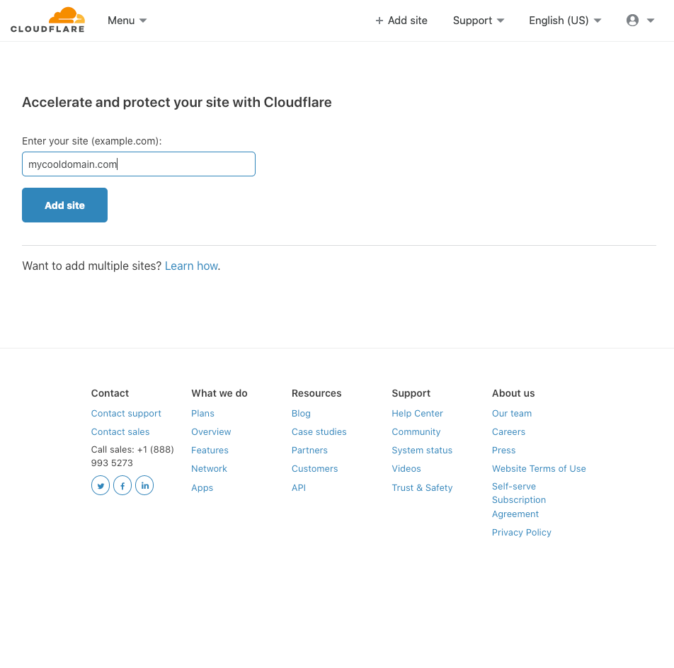
Task: Click the Resources footer heading
Action: click(316, 393)
